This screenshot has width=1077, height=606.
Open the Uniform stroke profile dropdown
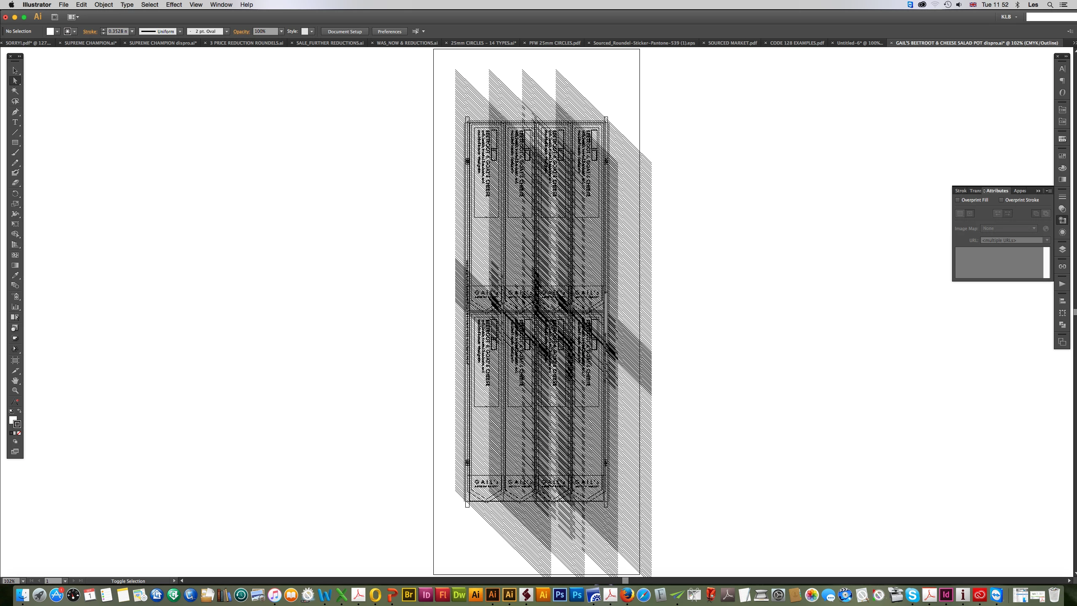pyautogui.click(x=180, y=32)
